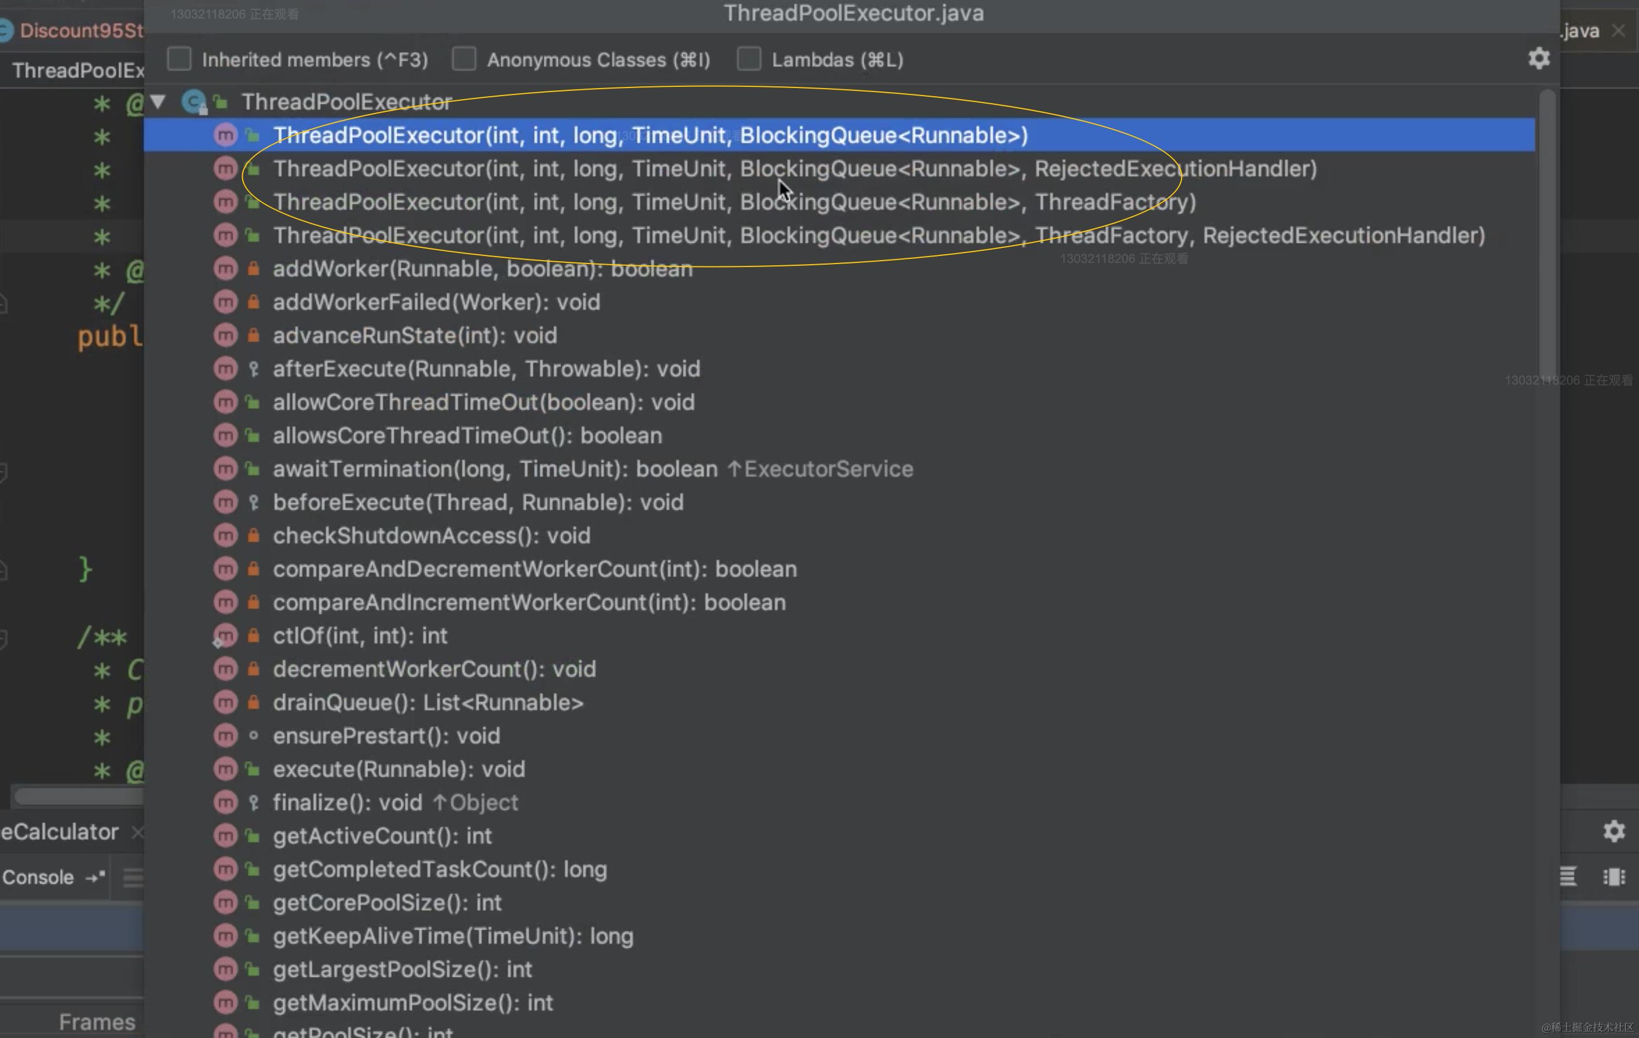Screen dimensions: 1639x1038
Task: Click method icon beside drainQueue()
Action: 225,703
